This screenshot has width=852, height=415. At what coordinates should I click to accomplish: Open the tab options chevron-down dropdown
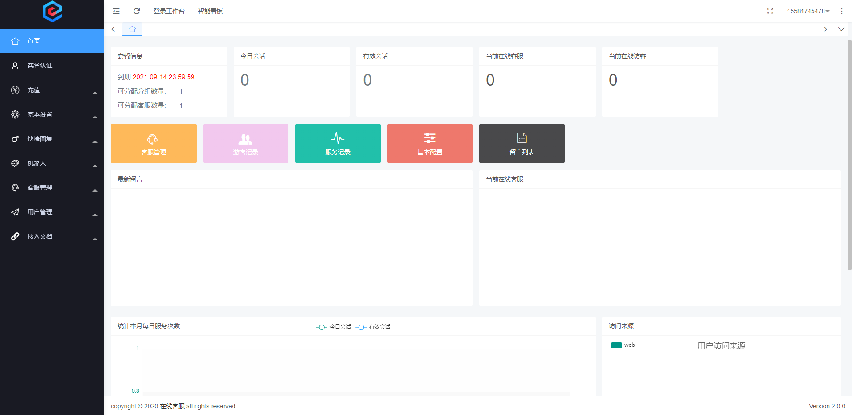click(841, 29)
